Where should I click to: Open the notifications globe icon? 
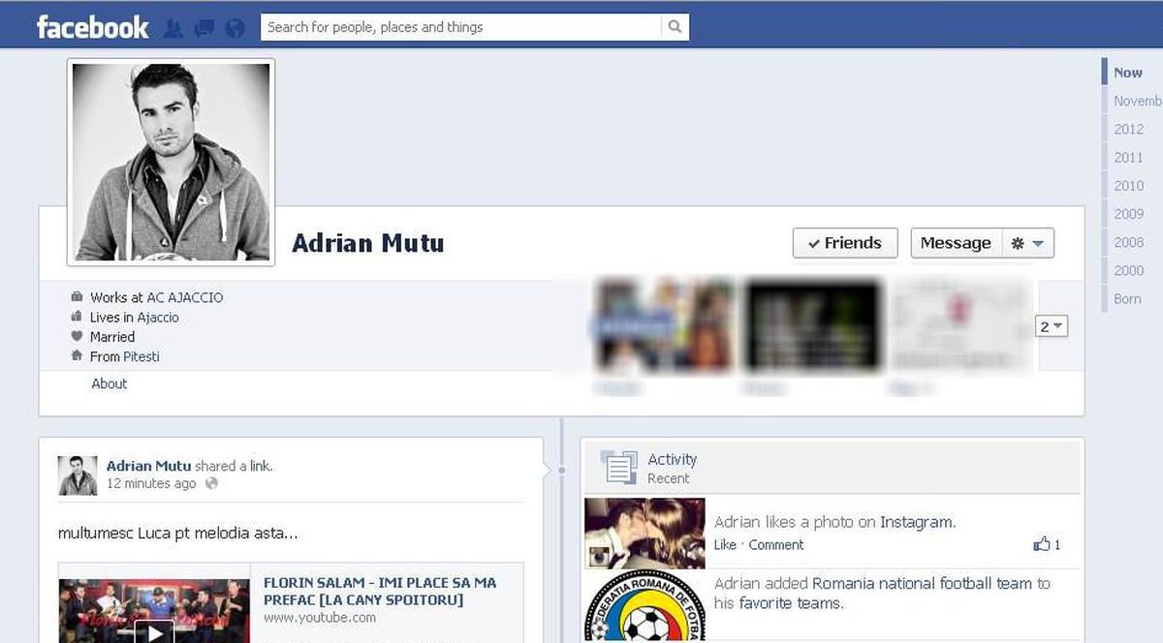[234, 27]
